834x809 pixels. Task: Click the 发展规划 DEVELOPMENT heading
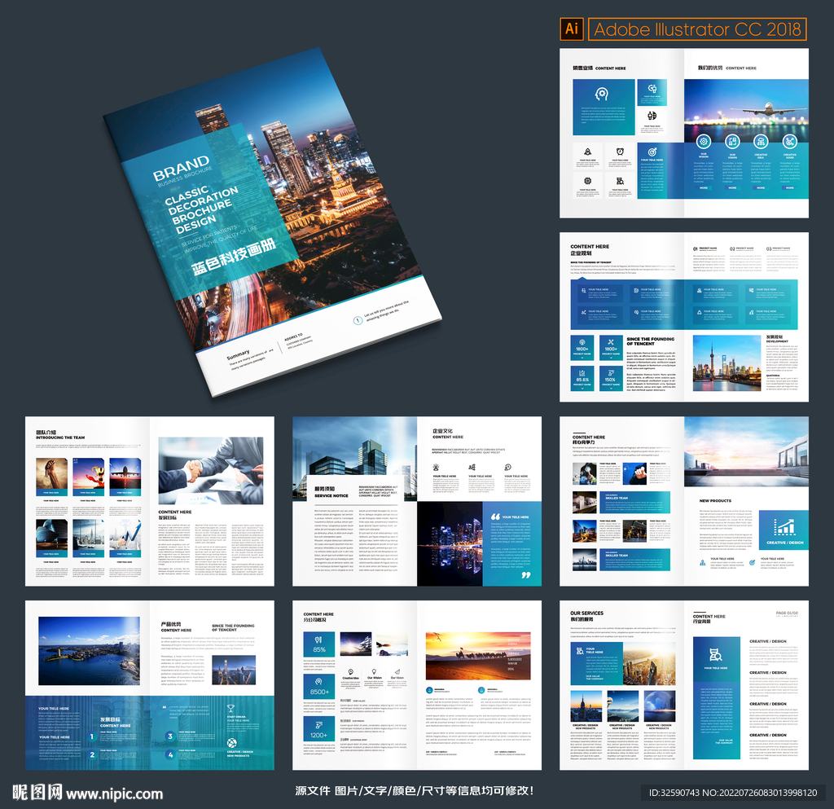(777, 339)
